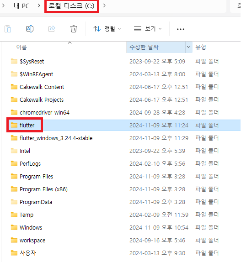Click the flutter_windows_3.24.4-stable folder name
Screen dimensions: 241x262
pyautogui.click(x=56, y=138)
